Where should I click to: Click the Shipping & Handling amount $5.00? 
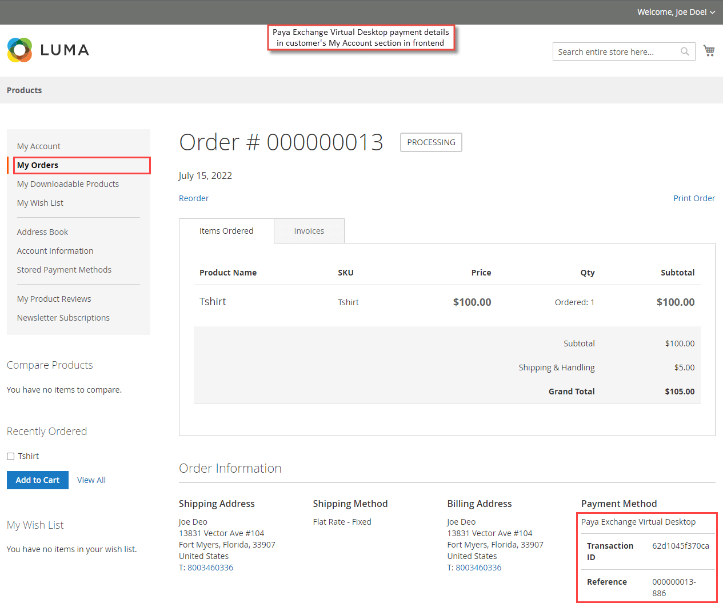point(684,368)
